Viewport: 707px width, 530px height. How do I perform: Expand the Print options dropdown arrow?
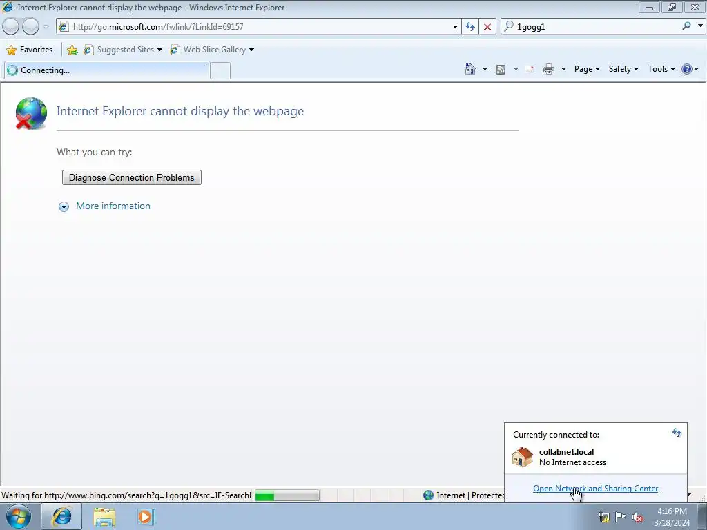(x=563, y=69)
